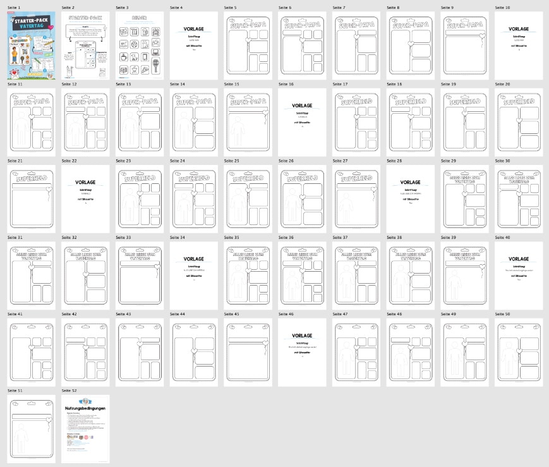
Task: Open the Seite 10 Vorlage page thumbnail
Action: pyautogui.click(x=519, y=45)
